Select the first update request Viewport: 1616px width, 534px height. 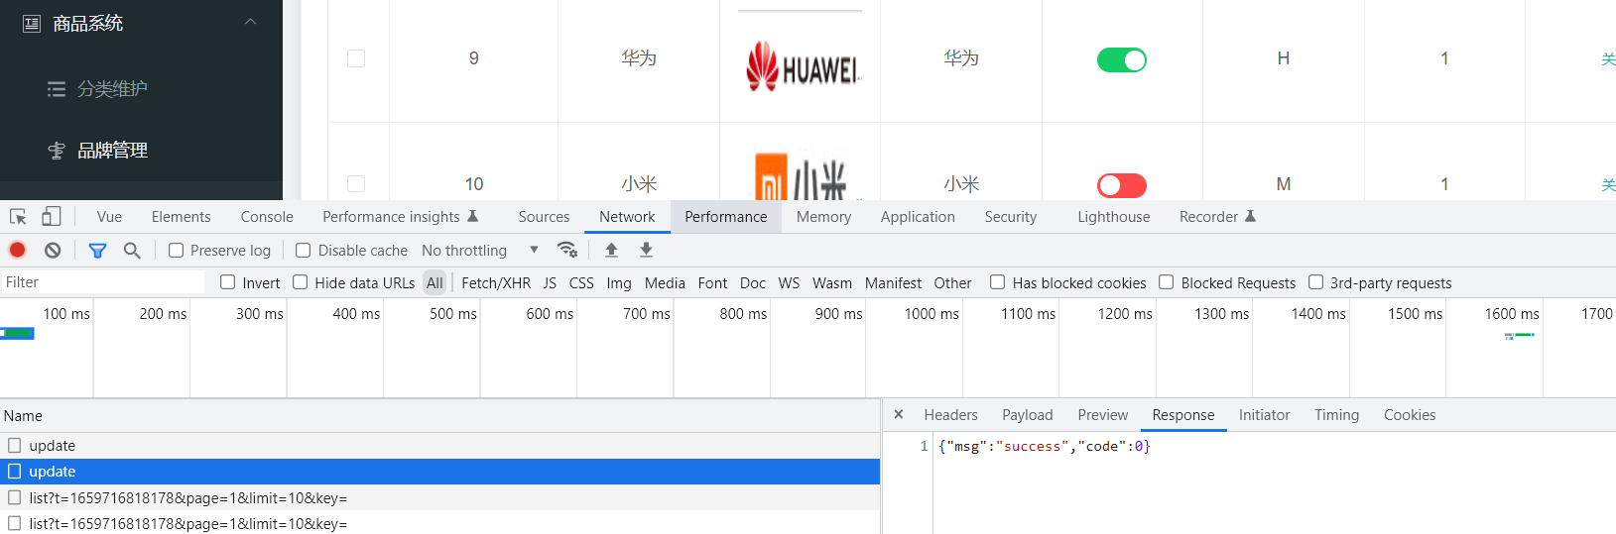pos(439,446)
